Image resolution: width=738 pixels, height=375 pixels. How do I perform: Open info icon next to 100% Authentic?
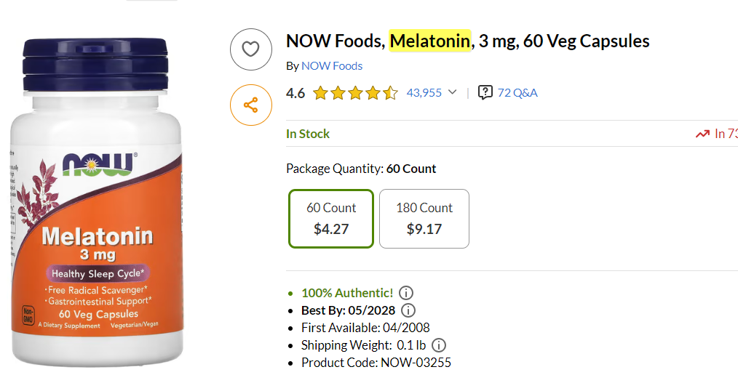tap(407, 293)
